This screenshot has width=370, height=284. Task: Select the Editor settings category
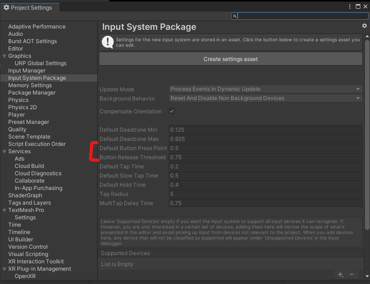tap(16, 48)
